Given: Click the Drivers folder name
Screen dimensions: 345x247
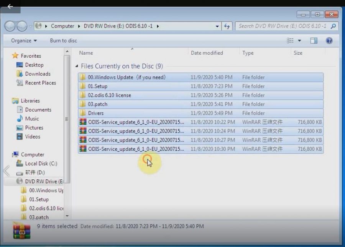Looking at the screenshot, I should pyautogui.click(x=96, y=113).
